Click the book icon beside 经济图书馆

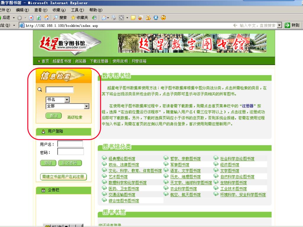[x=216, y=164]
